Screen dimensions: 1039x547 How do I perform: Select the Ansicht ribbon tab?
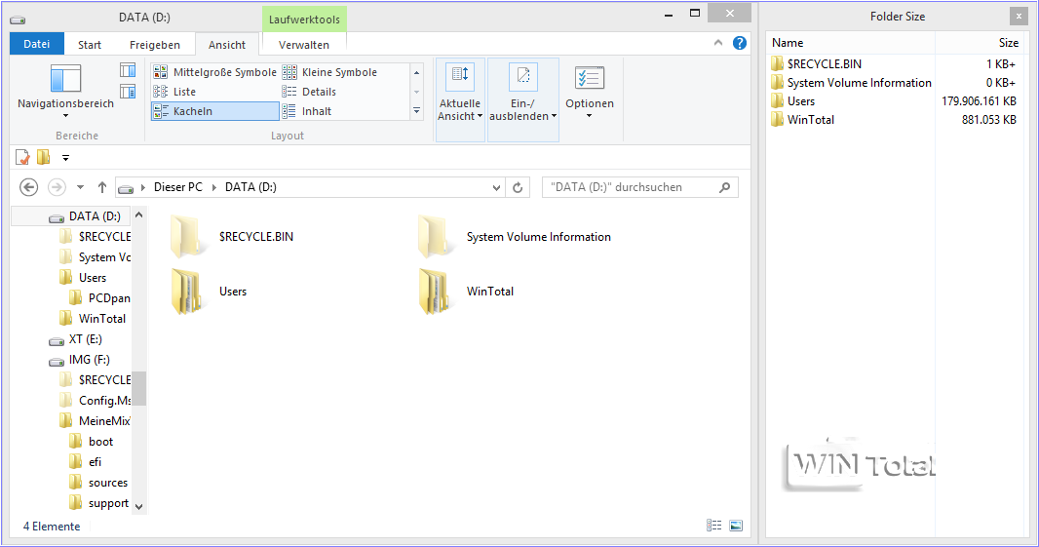(x=227, y=45)
